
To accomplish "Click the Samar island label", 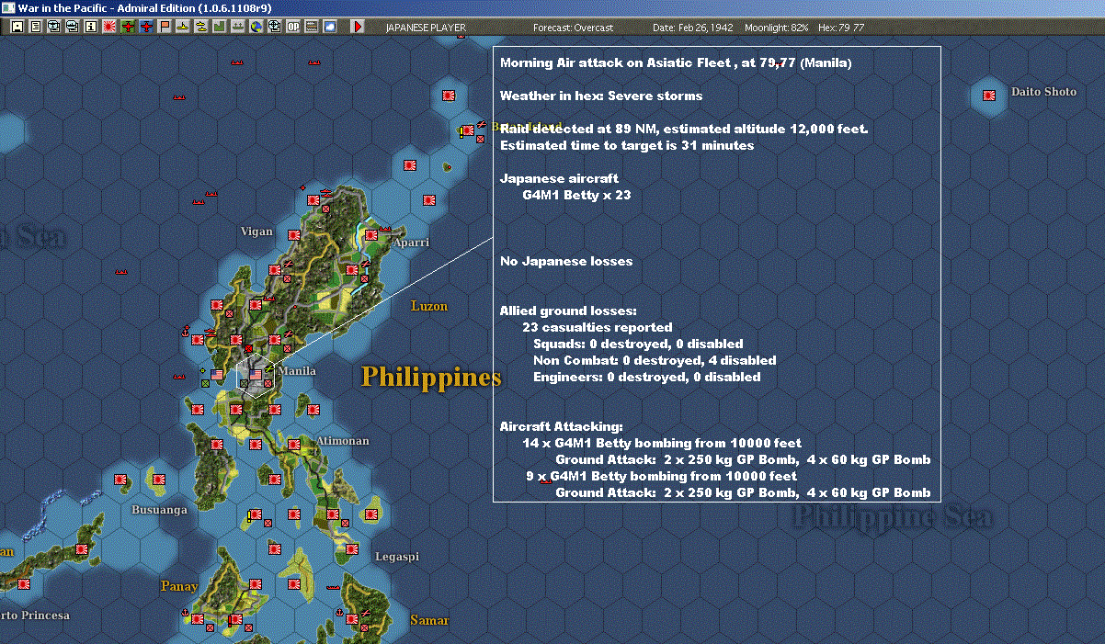I will point(429,620).
